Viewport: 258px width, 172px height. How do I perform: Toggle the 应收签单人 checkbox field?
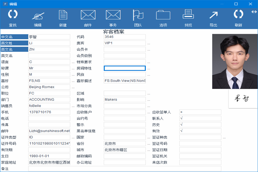point(200,112)
